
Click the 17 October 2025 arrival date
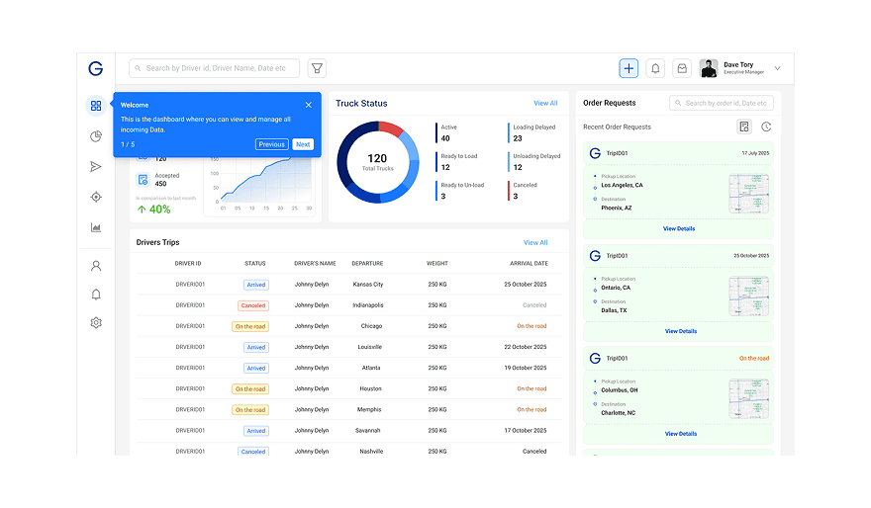coord(525,430)
